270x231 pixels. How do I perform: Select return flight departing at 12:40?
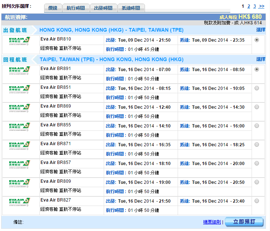click(256, 107)
